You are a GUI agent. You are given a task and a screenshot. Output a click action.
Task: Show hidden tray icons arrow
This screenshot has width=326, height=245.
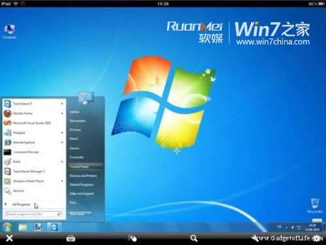pyautogui.click(x=286, y=227)
